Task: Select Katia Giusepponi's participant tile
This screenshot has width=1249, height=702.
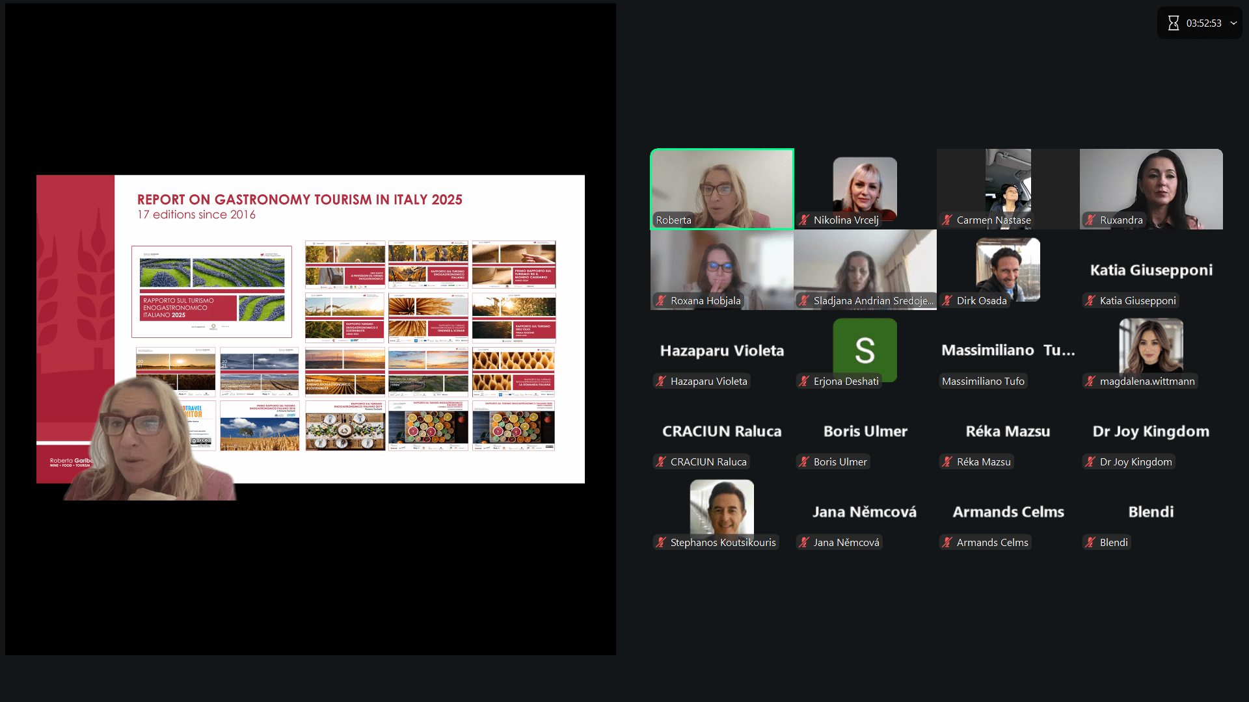Action: (1151, 270)
